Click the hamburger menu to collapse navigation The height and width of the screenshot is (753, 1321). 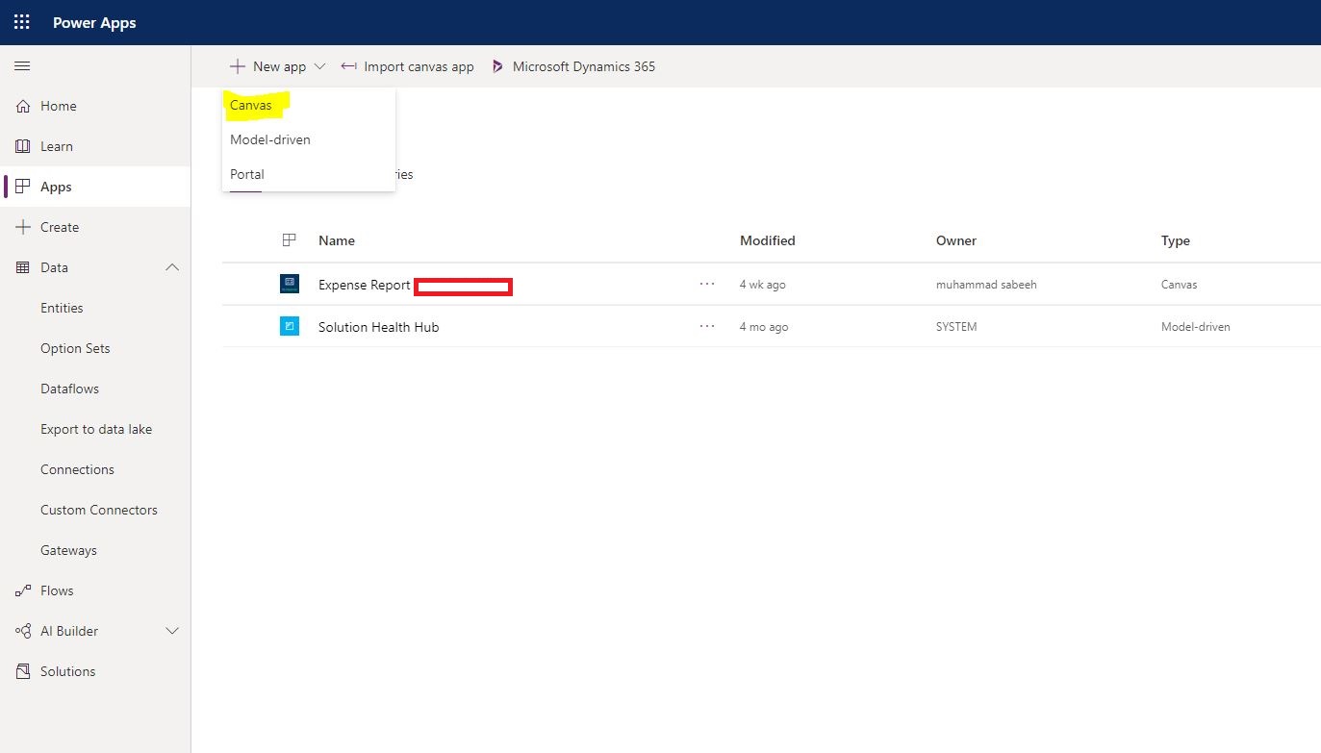(21, 65)
